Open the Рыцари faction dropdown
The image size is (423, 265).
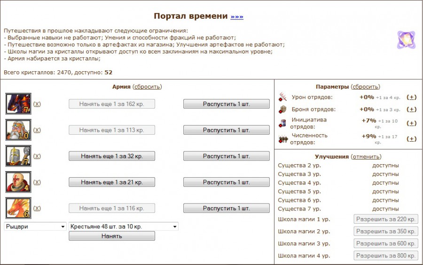tap(36, 227)
